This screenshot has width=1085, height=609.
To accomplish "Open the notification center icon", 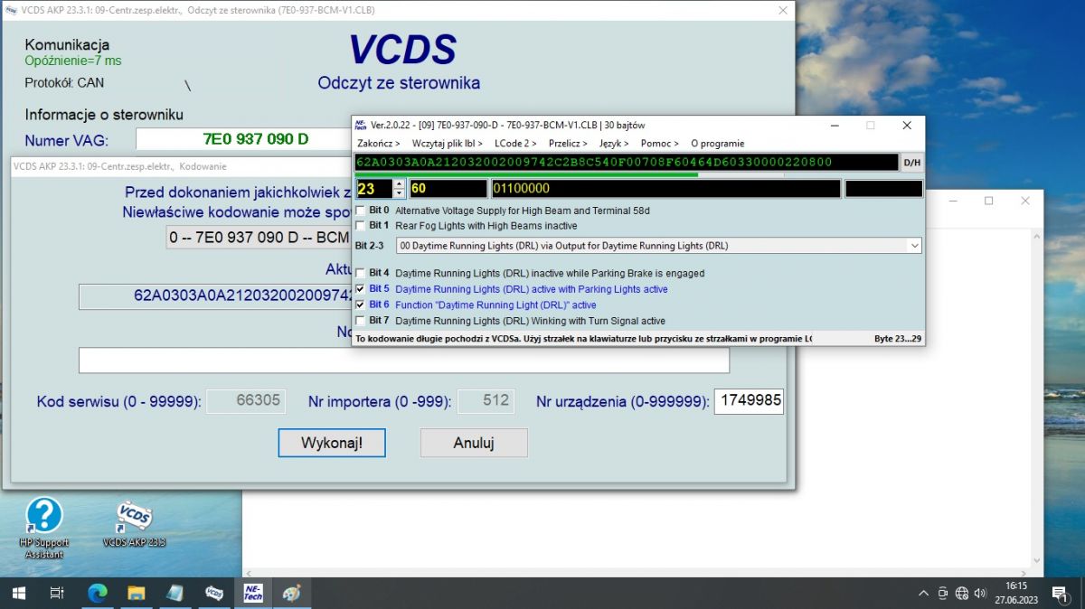I will point(1059,594).
